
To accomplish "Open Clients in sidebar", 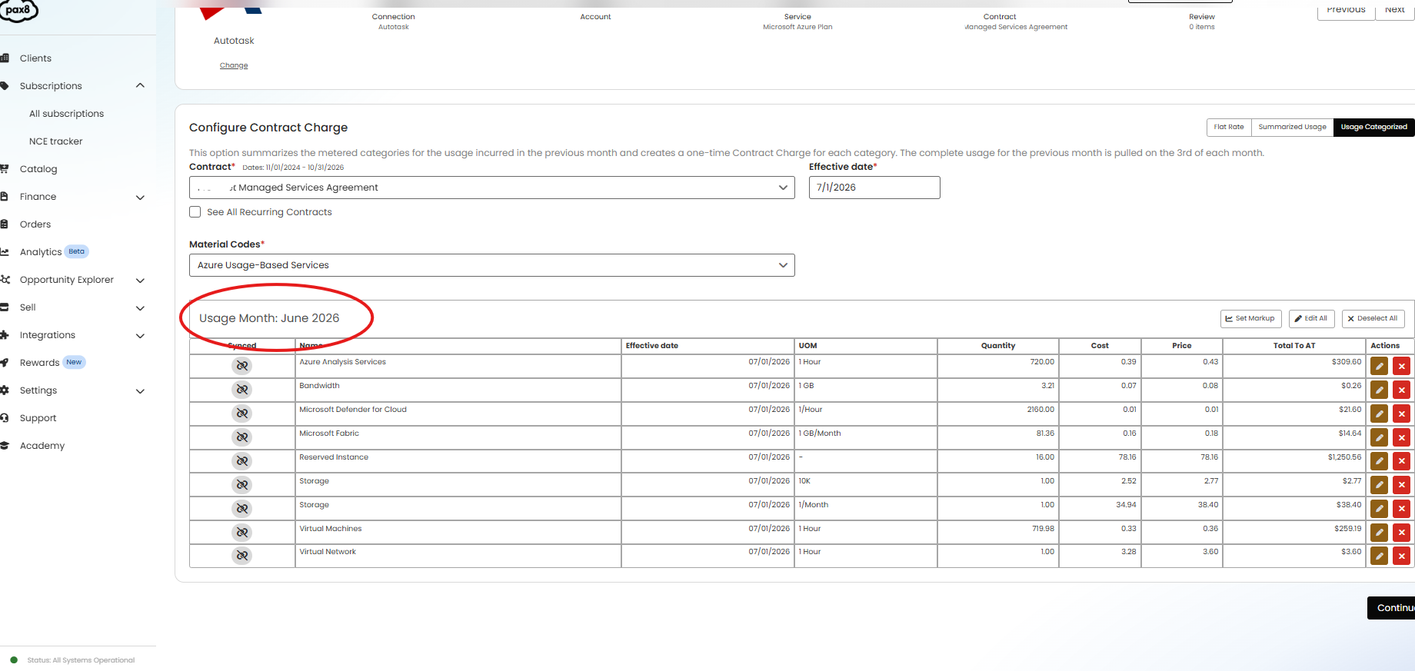I will pyautogui.click(x=35, y=58).
